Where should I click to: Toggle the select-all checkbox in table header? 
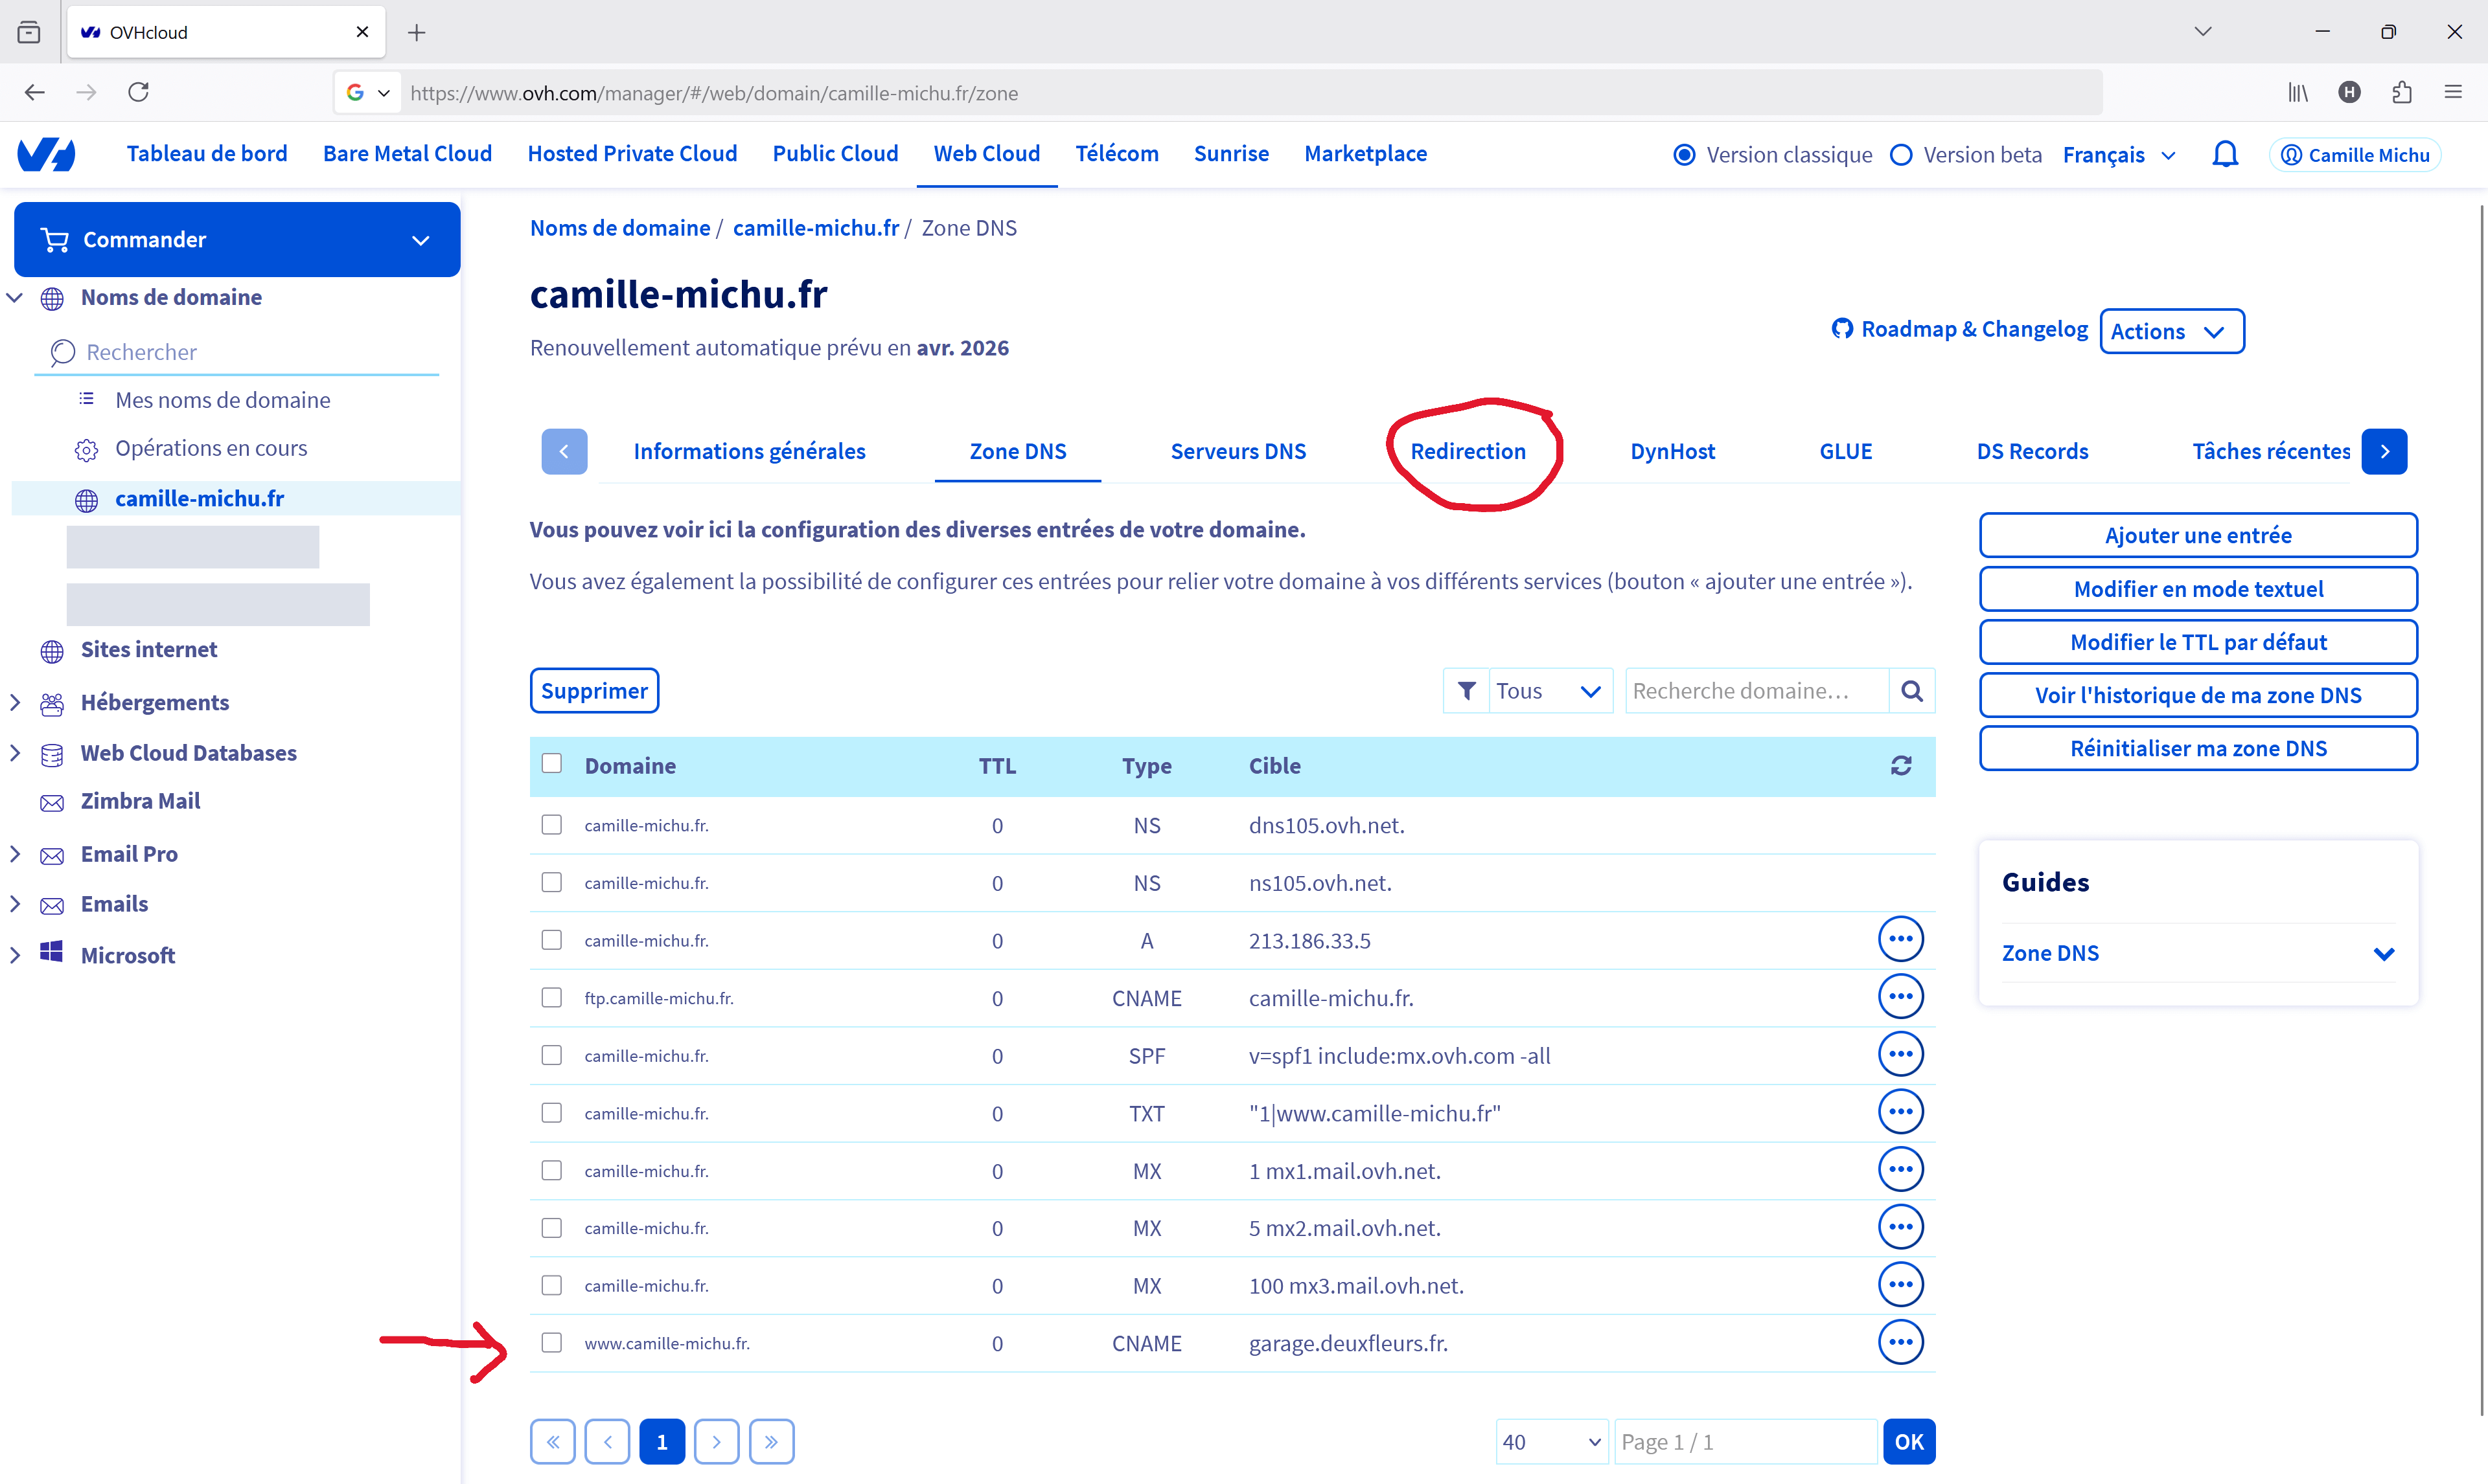click(x=551, y=764)
